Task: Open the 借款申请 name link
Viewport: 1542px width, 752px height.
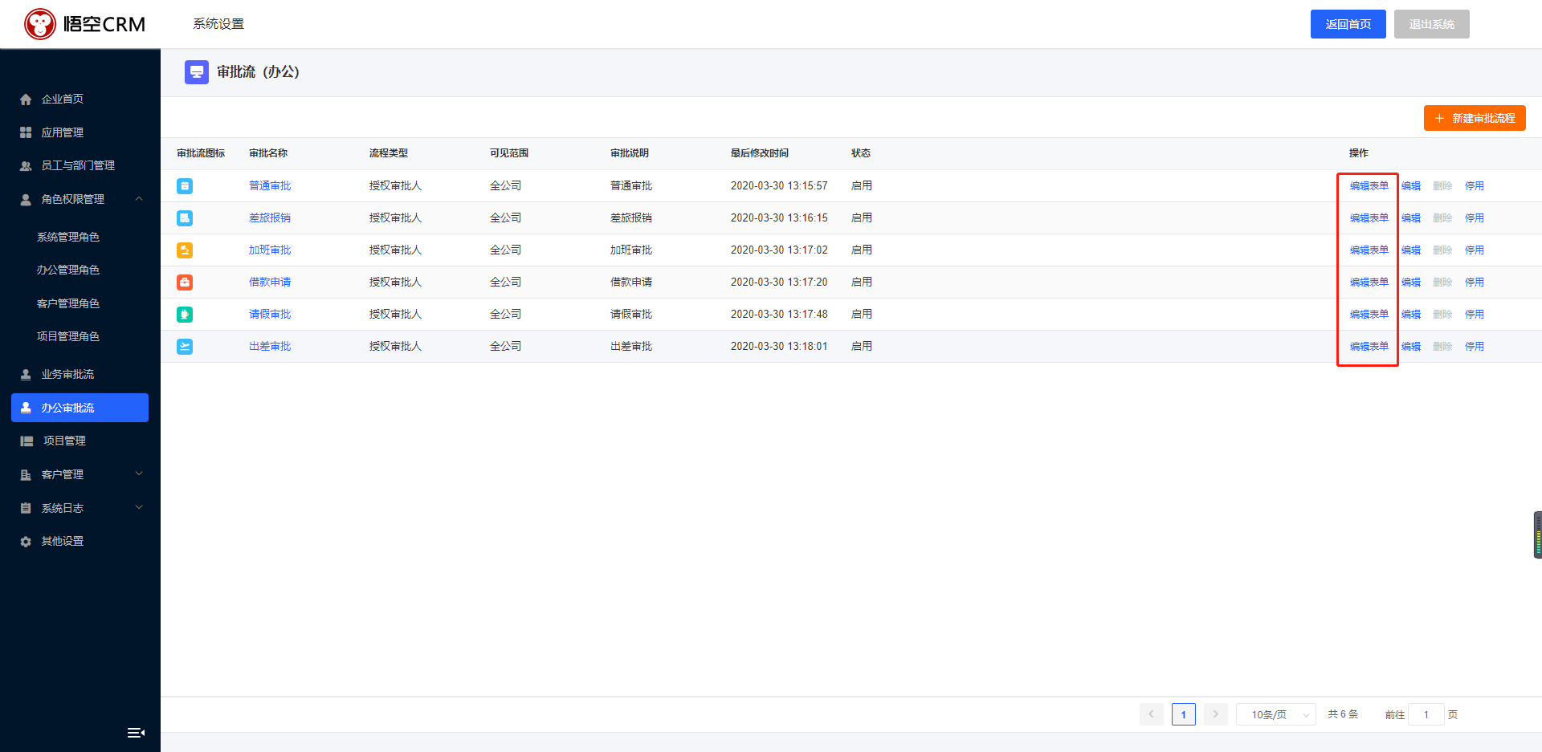Action: (x=270, y=283)
